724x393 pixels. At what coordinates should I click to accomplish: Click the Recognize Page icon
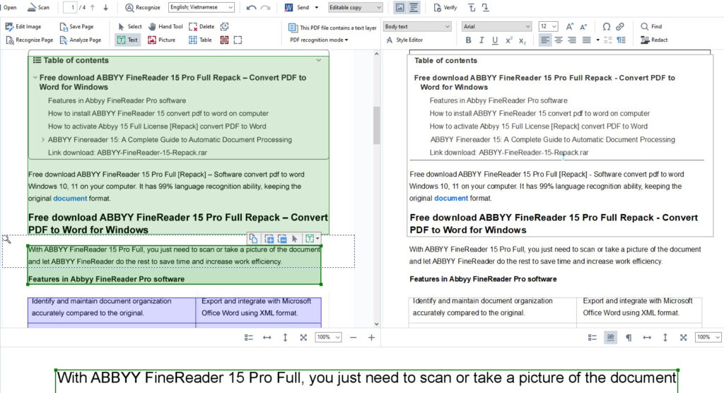coord(29,40)
